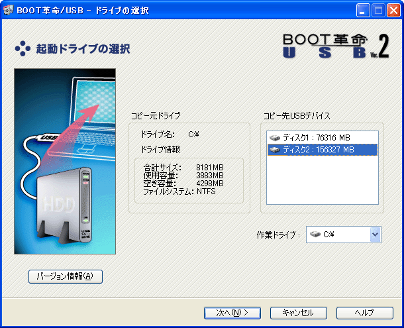
Task: Click the コピー元ドライブ group label
Action: pyautogui.click(x=156, y=116)
